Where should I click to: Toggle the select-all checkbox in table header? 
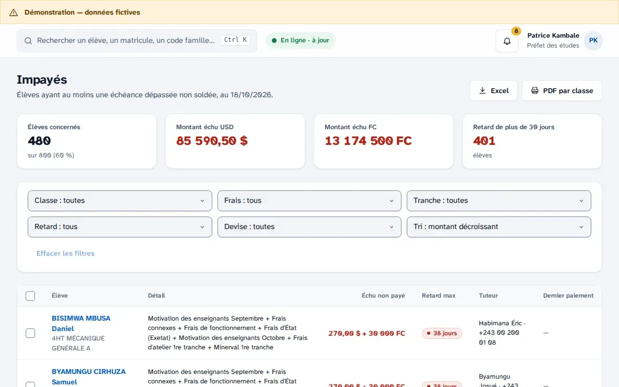coord(30,296)
